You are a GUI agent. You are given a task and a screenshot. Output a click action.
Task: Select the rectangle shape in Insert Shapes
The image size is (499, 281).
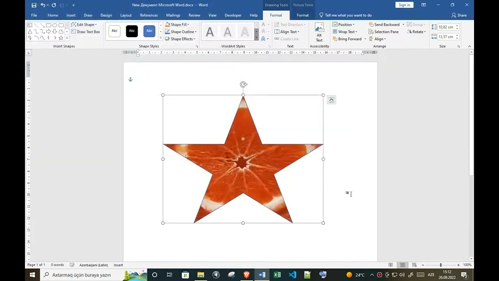click(x=48, y=25)
